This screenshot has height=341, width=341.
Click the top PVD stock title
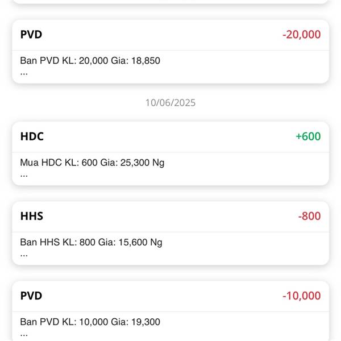[31, 35]
